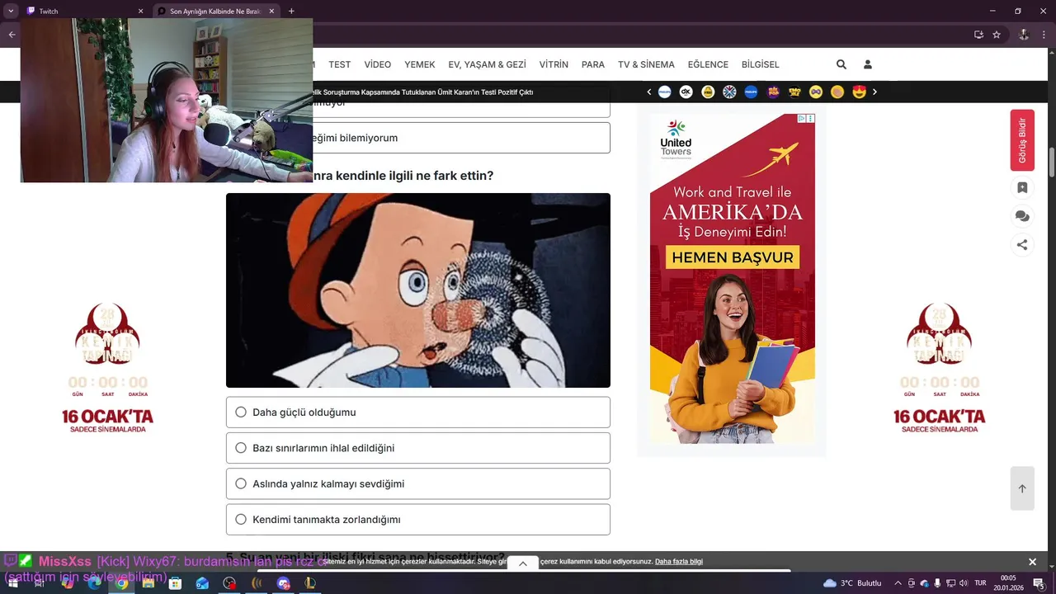
Task: Open the comments speech bubble icon
Action: [x=1022, y=216]
